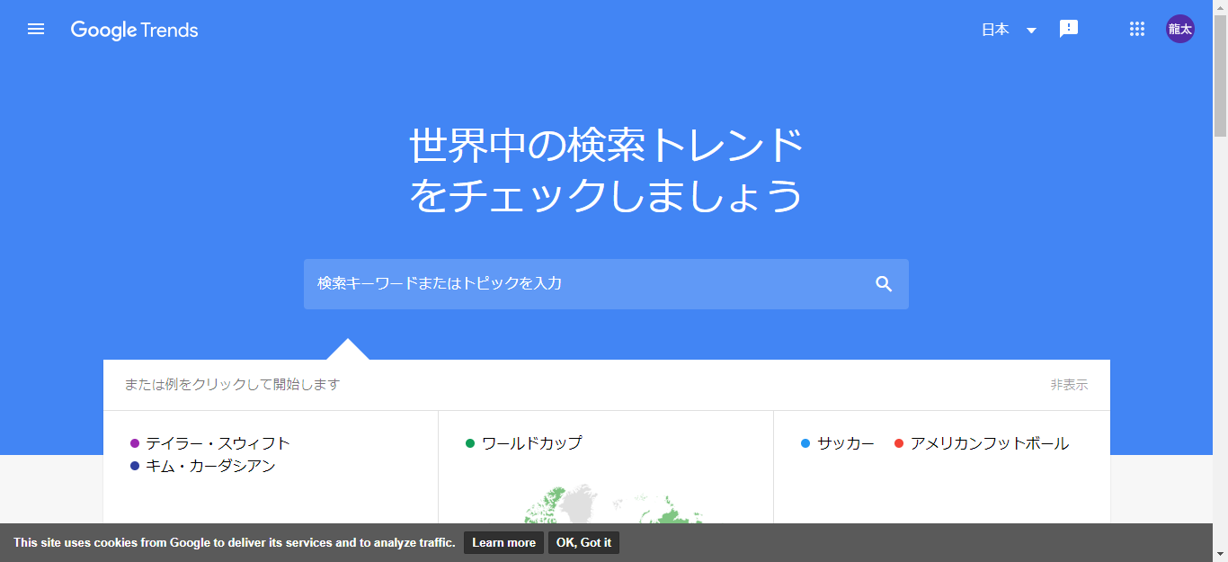Open the 龍太 account avatar

[1180, 29]
